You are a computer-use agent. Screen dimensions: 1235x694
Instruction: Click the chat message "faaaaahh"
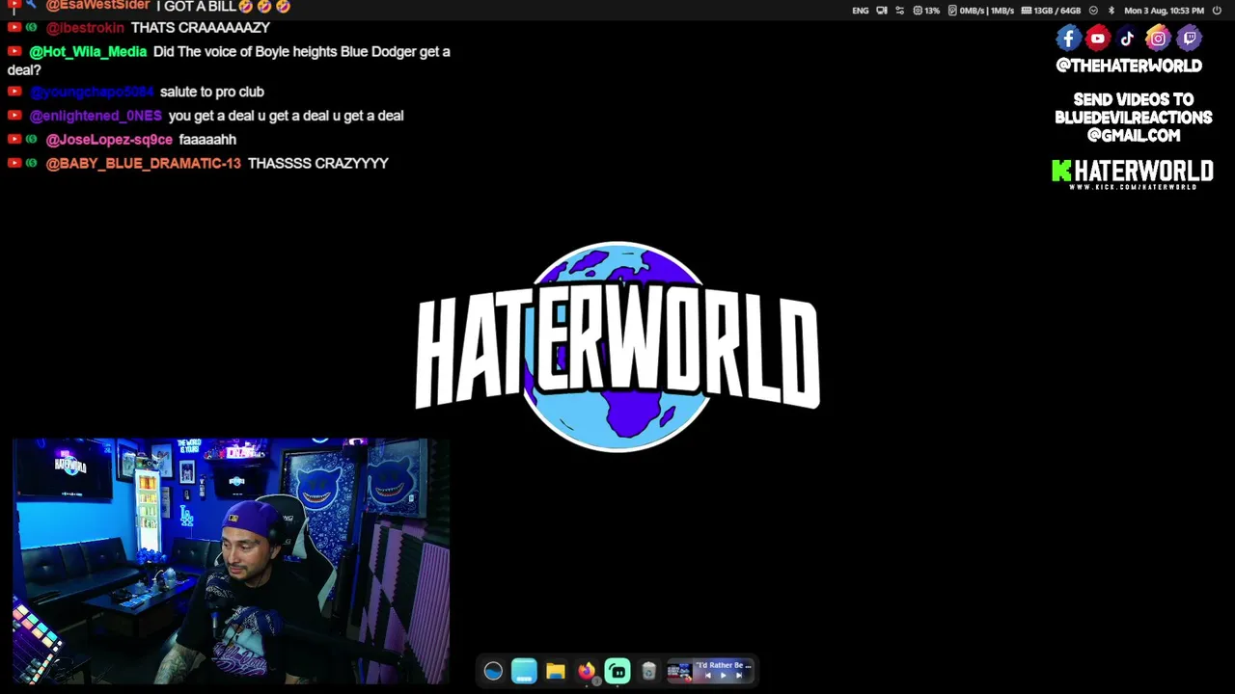(x=207, y=140)
